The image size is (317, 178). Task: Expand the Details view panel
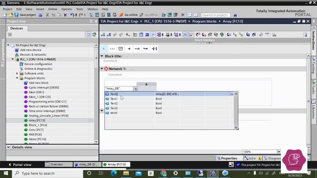8,147
